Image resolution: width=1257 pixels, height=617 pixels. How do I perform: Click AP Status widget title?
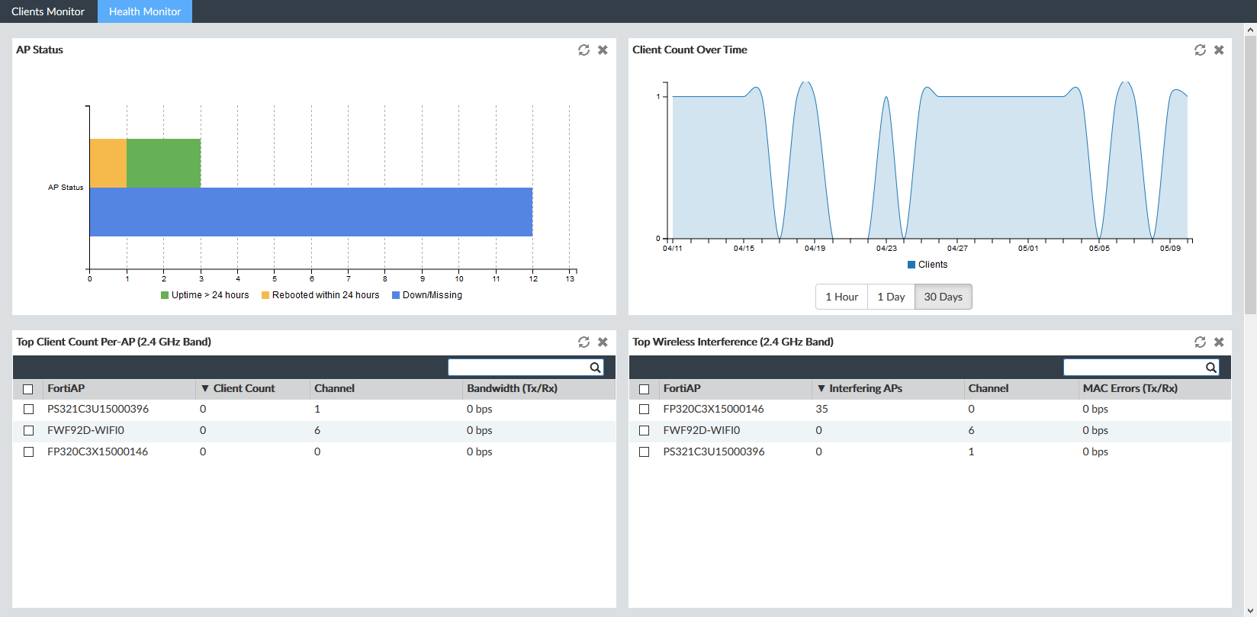(x=40, y=50)
